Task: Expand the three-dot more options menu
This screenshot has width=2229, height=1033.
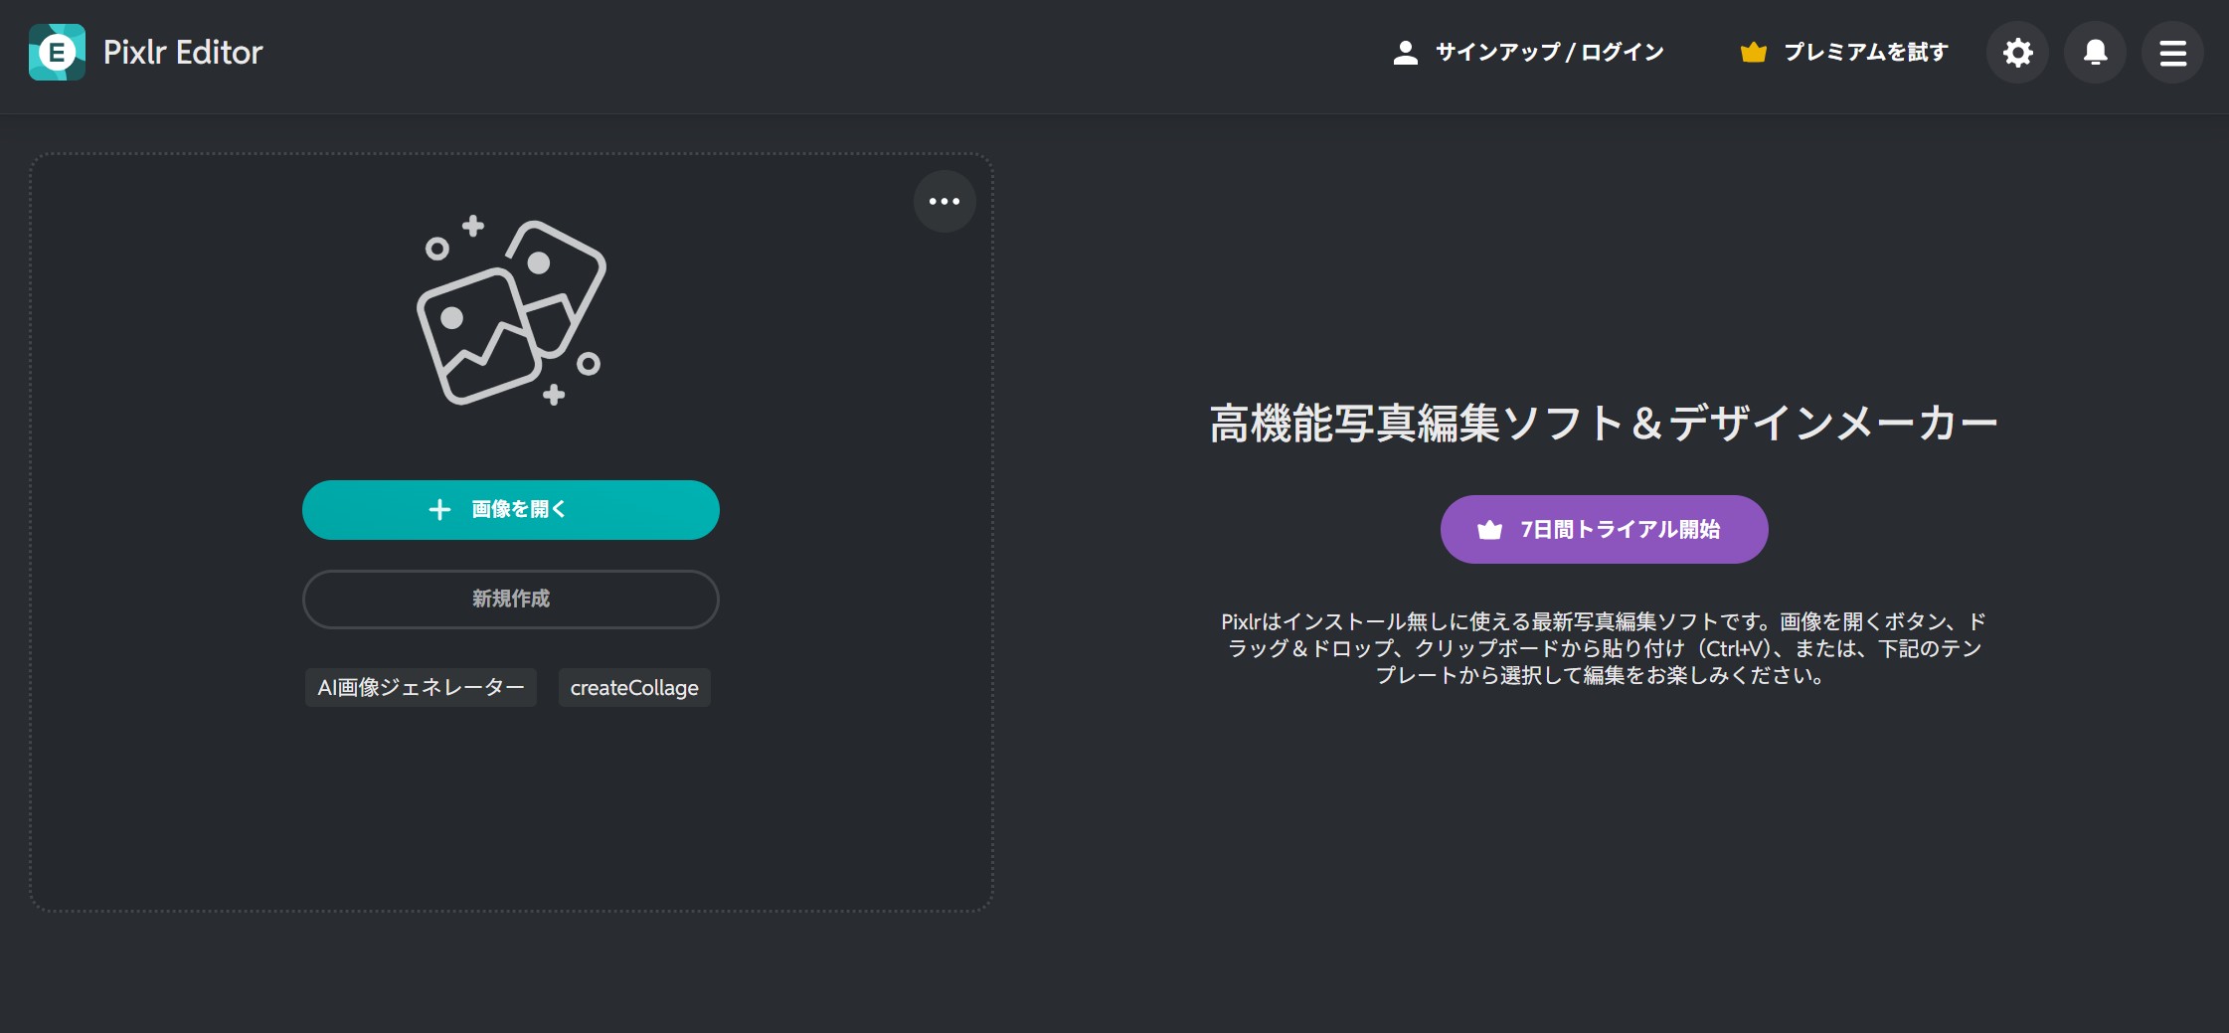Action: 943,202
